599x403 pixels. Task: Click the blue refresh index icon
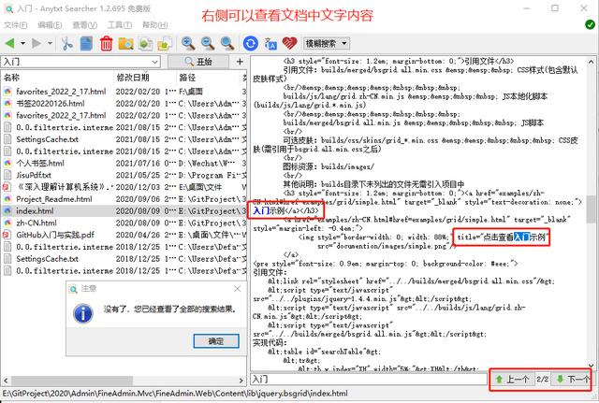(250, 44)
